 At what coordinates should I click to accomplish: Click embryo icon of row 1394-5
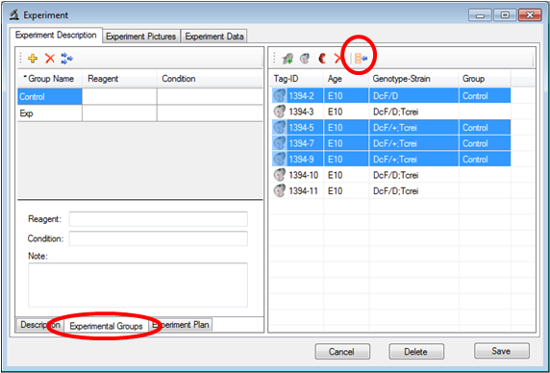[280, 128]
